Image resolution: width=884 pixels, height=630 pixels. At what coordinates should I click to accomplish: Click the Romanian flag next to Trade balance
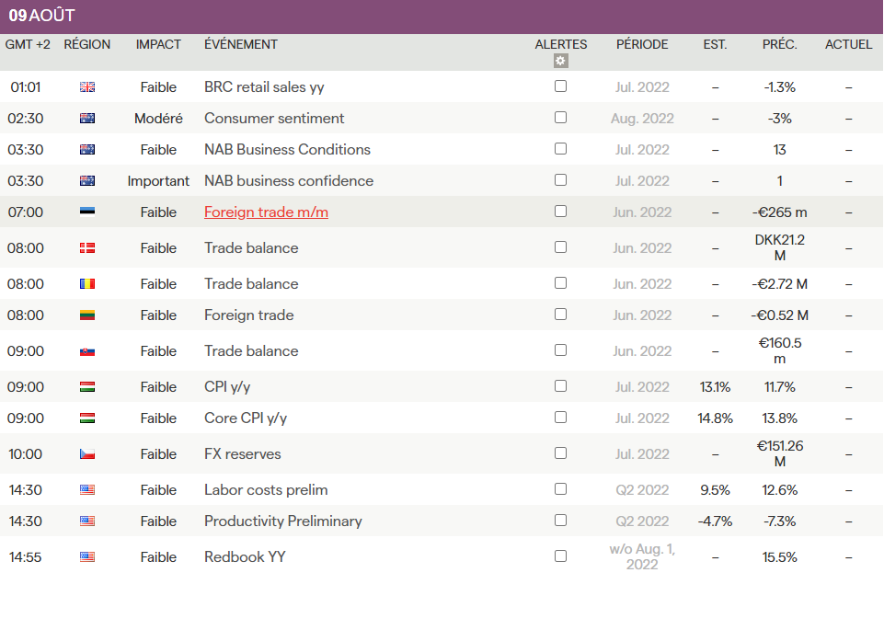tap(87, 284)
